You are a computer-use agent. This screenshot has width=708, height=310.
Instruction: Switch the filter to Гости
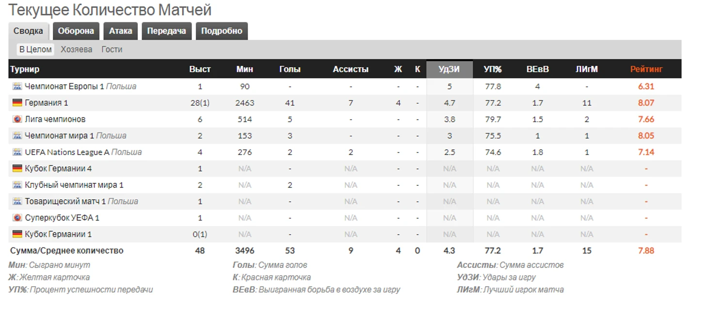[x=112, y=49]
